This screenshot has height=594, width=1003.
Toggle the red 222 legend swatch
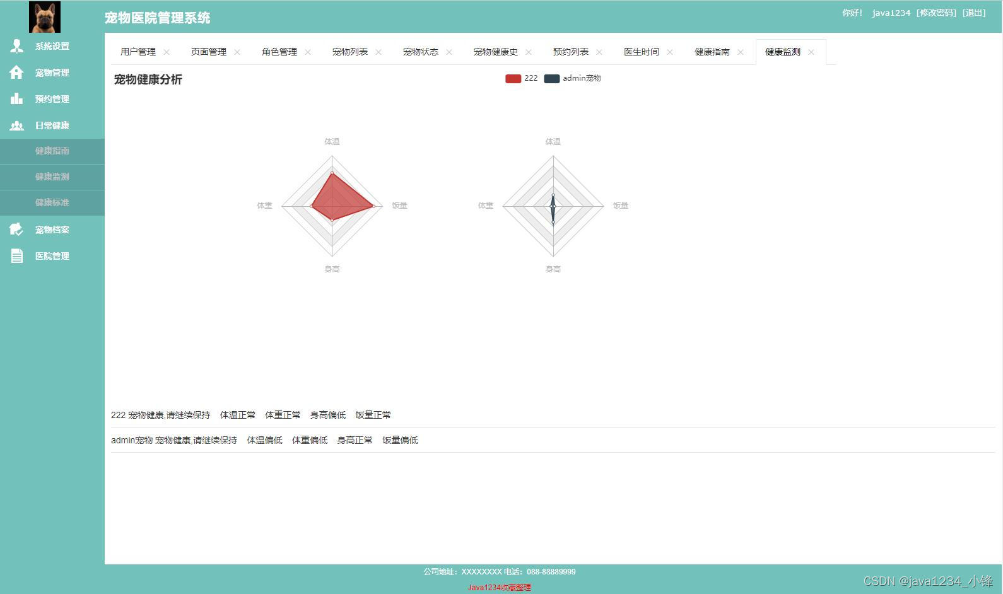click(x=513, y=79)
